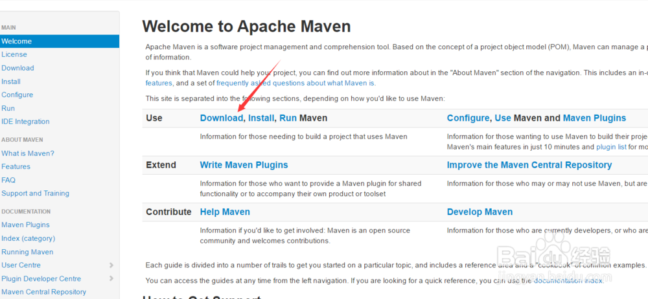Click the Install link in the Use row
The height and width of the screenshot is (299, 648).
(x=261, y=118)
